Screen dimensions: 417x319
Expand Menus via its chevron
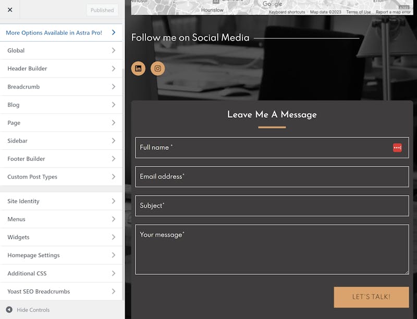[114, 219]
